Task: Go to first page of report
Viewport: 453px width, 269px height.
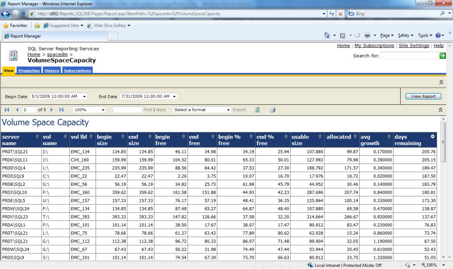Action: coord(7,110)
